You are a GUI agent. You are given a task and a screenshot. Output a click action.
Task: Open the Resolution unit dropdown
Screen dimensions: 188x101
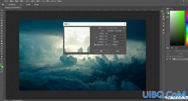pyautogui.click(x=119, y=42)
